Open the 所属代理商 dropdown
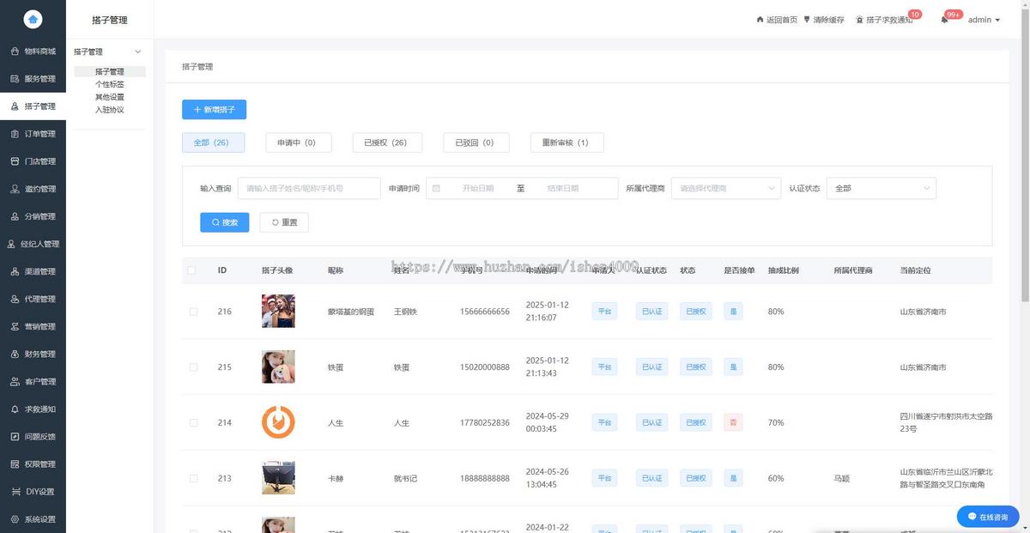1030x533 pixels. tap(726, 188)
